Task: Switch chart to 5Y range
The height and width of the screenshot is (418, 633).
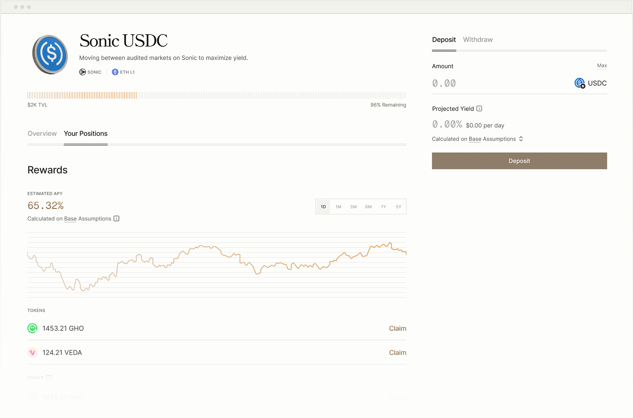Action: click(x=398, y=207)
